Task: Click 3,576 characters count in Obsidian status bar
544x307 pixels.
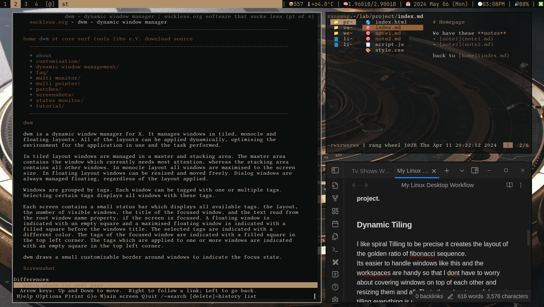Action: (507, 297)
